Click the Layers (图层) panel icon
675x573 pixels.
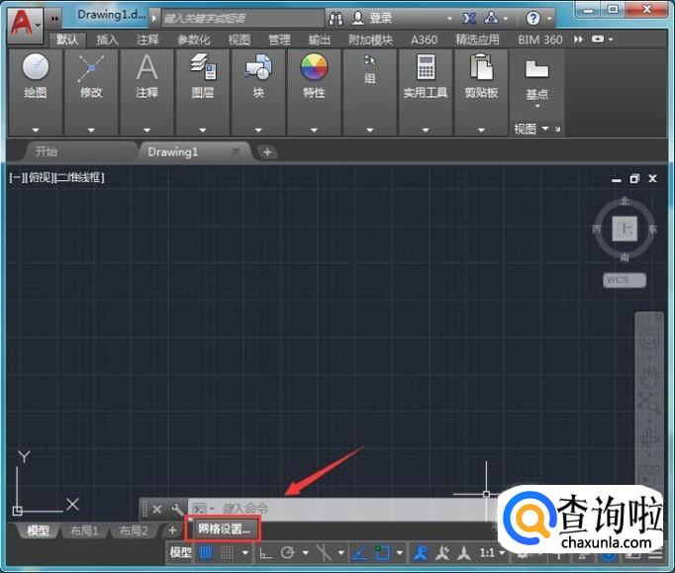(x=203, y=66)
